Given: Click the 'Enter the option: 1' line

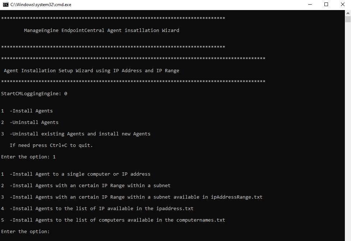Looking at the screenshot, I should click(x=28, y=157).
